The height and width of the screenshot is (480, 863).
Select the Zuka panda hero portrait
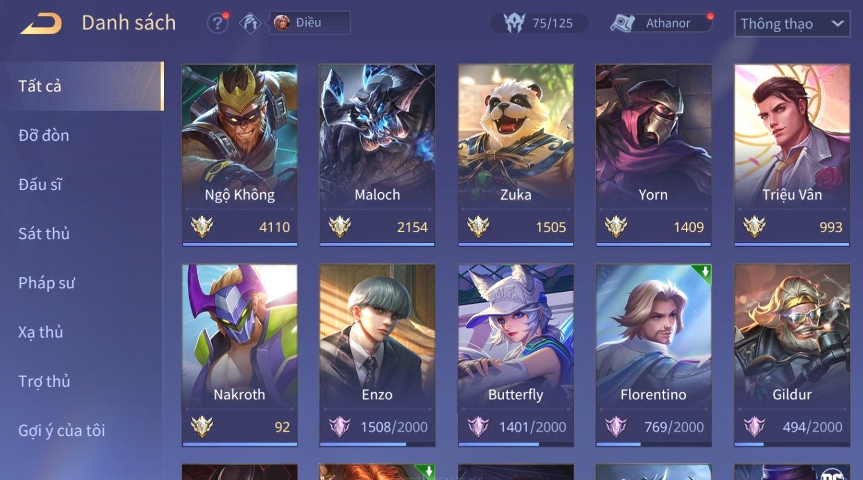(516, 136)
